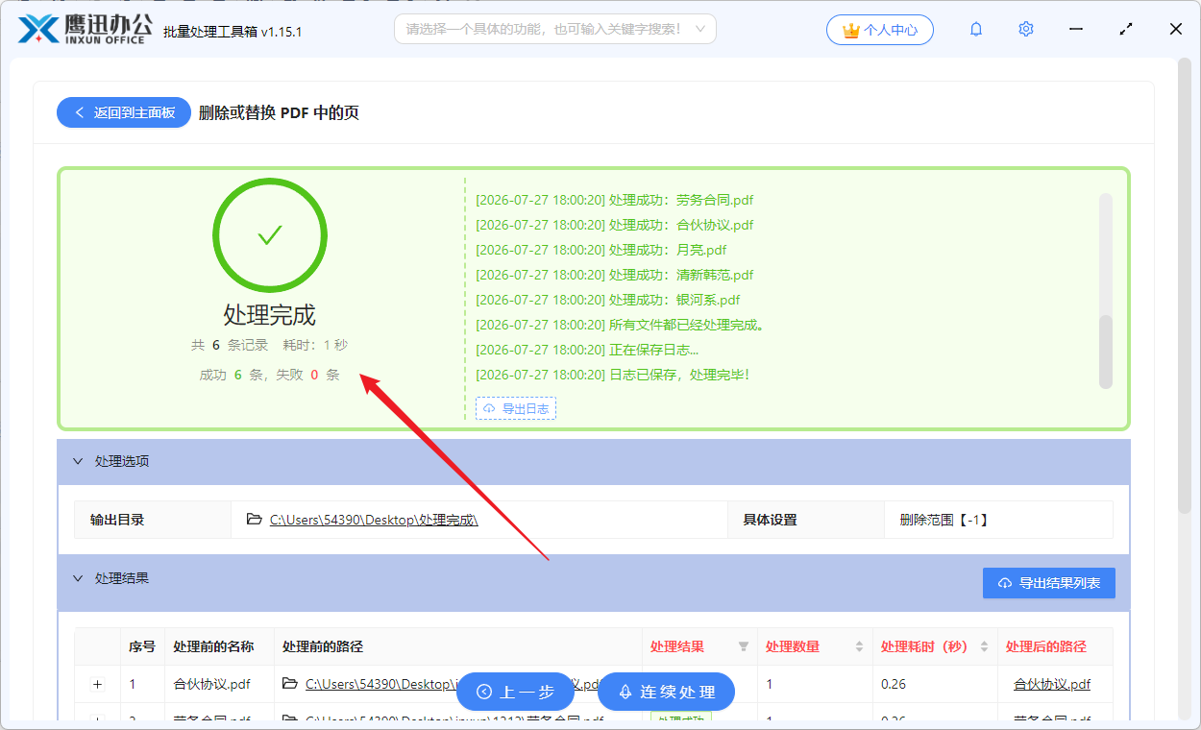The width and height of the screenshot is (1201, 730).
Task: Click the filter icon on 处理结果 column
Action: click(x=743, y=646)
